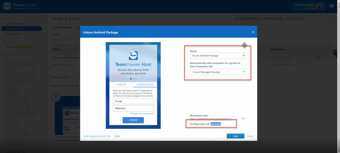The image size is (340, 153).
Task: Click the Cancel link
Action: click(250, 136)
